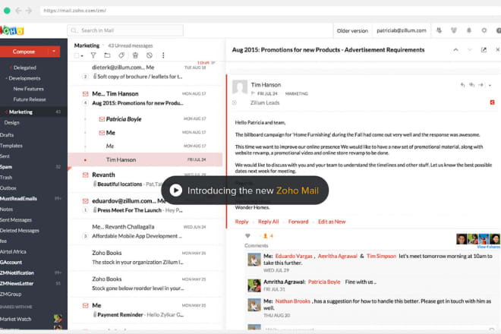Open the Payment Reminder email from Me
Image resolution: width=501 pixels, height=334 pixels.
(x=146, y=310)
